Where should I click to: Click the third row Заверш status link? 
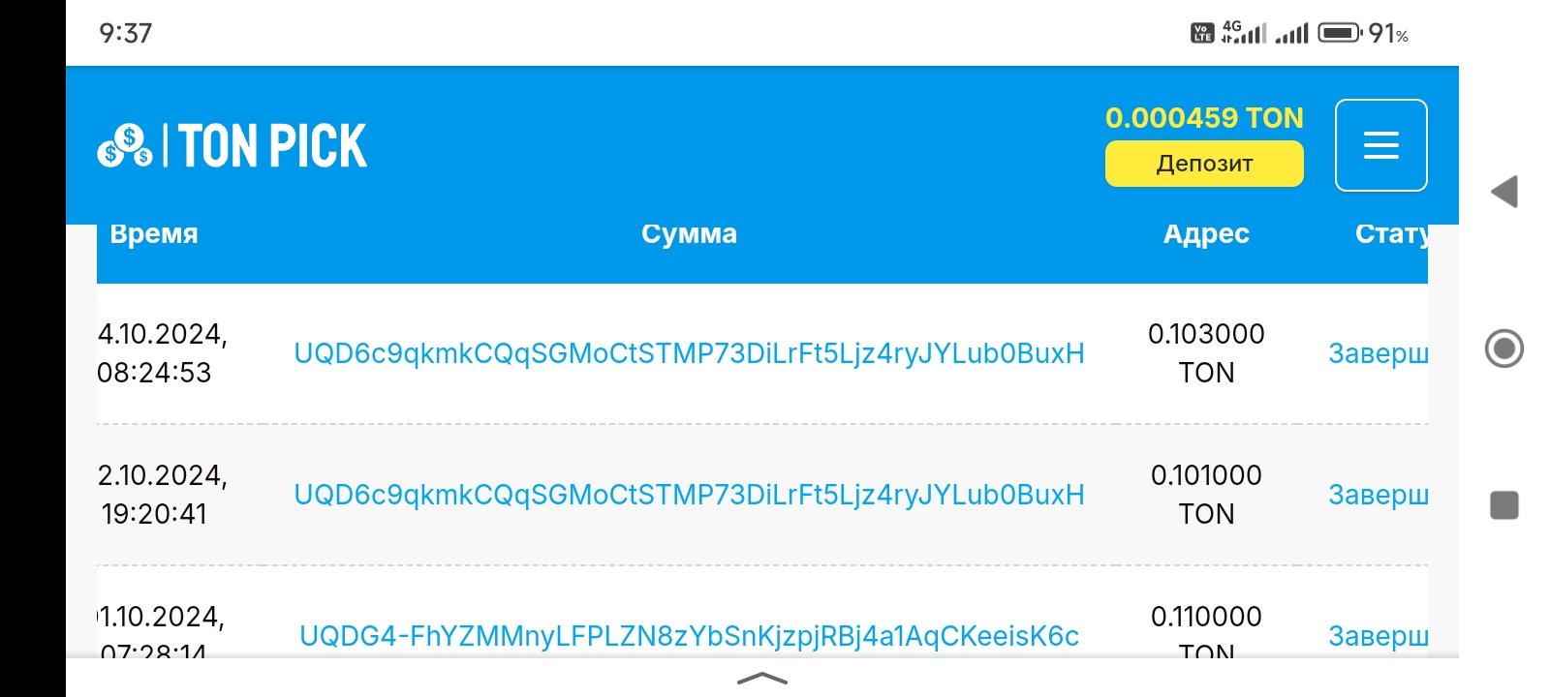[x=1378, y=636]
